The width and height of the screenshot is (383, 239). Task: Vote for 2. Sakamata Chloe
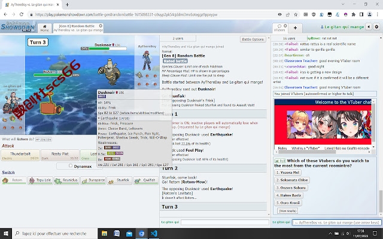[x=292, y=180]
